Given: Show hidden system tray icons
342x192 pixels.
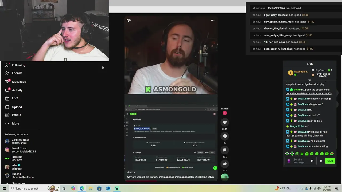Looking at the screenshot, I should (298, 189).
